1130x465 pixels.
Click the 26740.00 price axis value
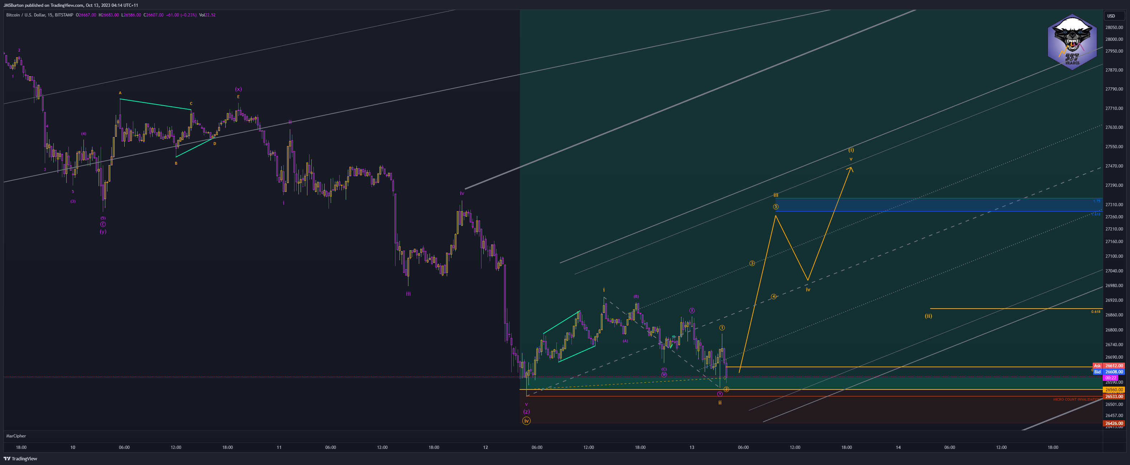click(1114, 344)
